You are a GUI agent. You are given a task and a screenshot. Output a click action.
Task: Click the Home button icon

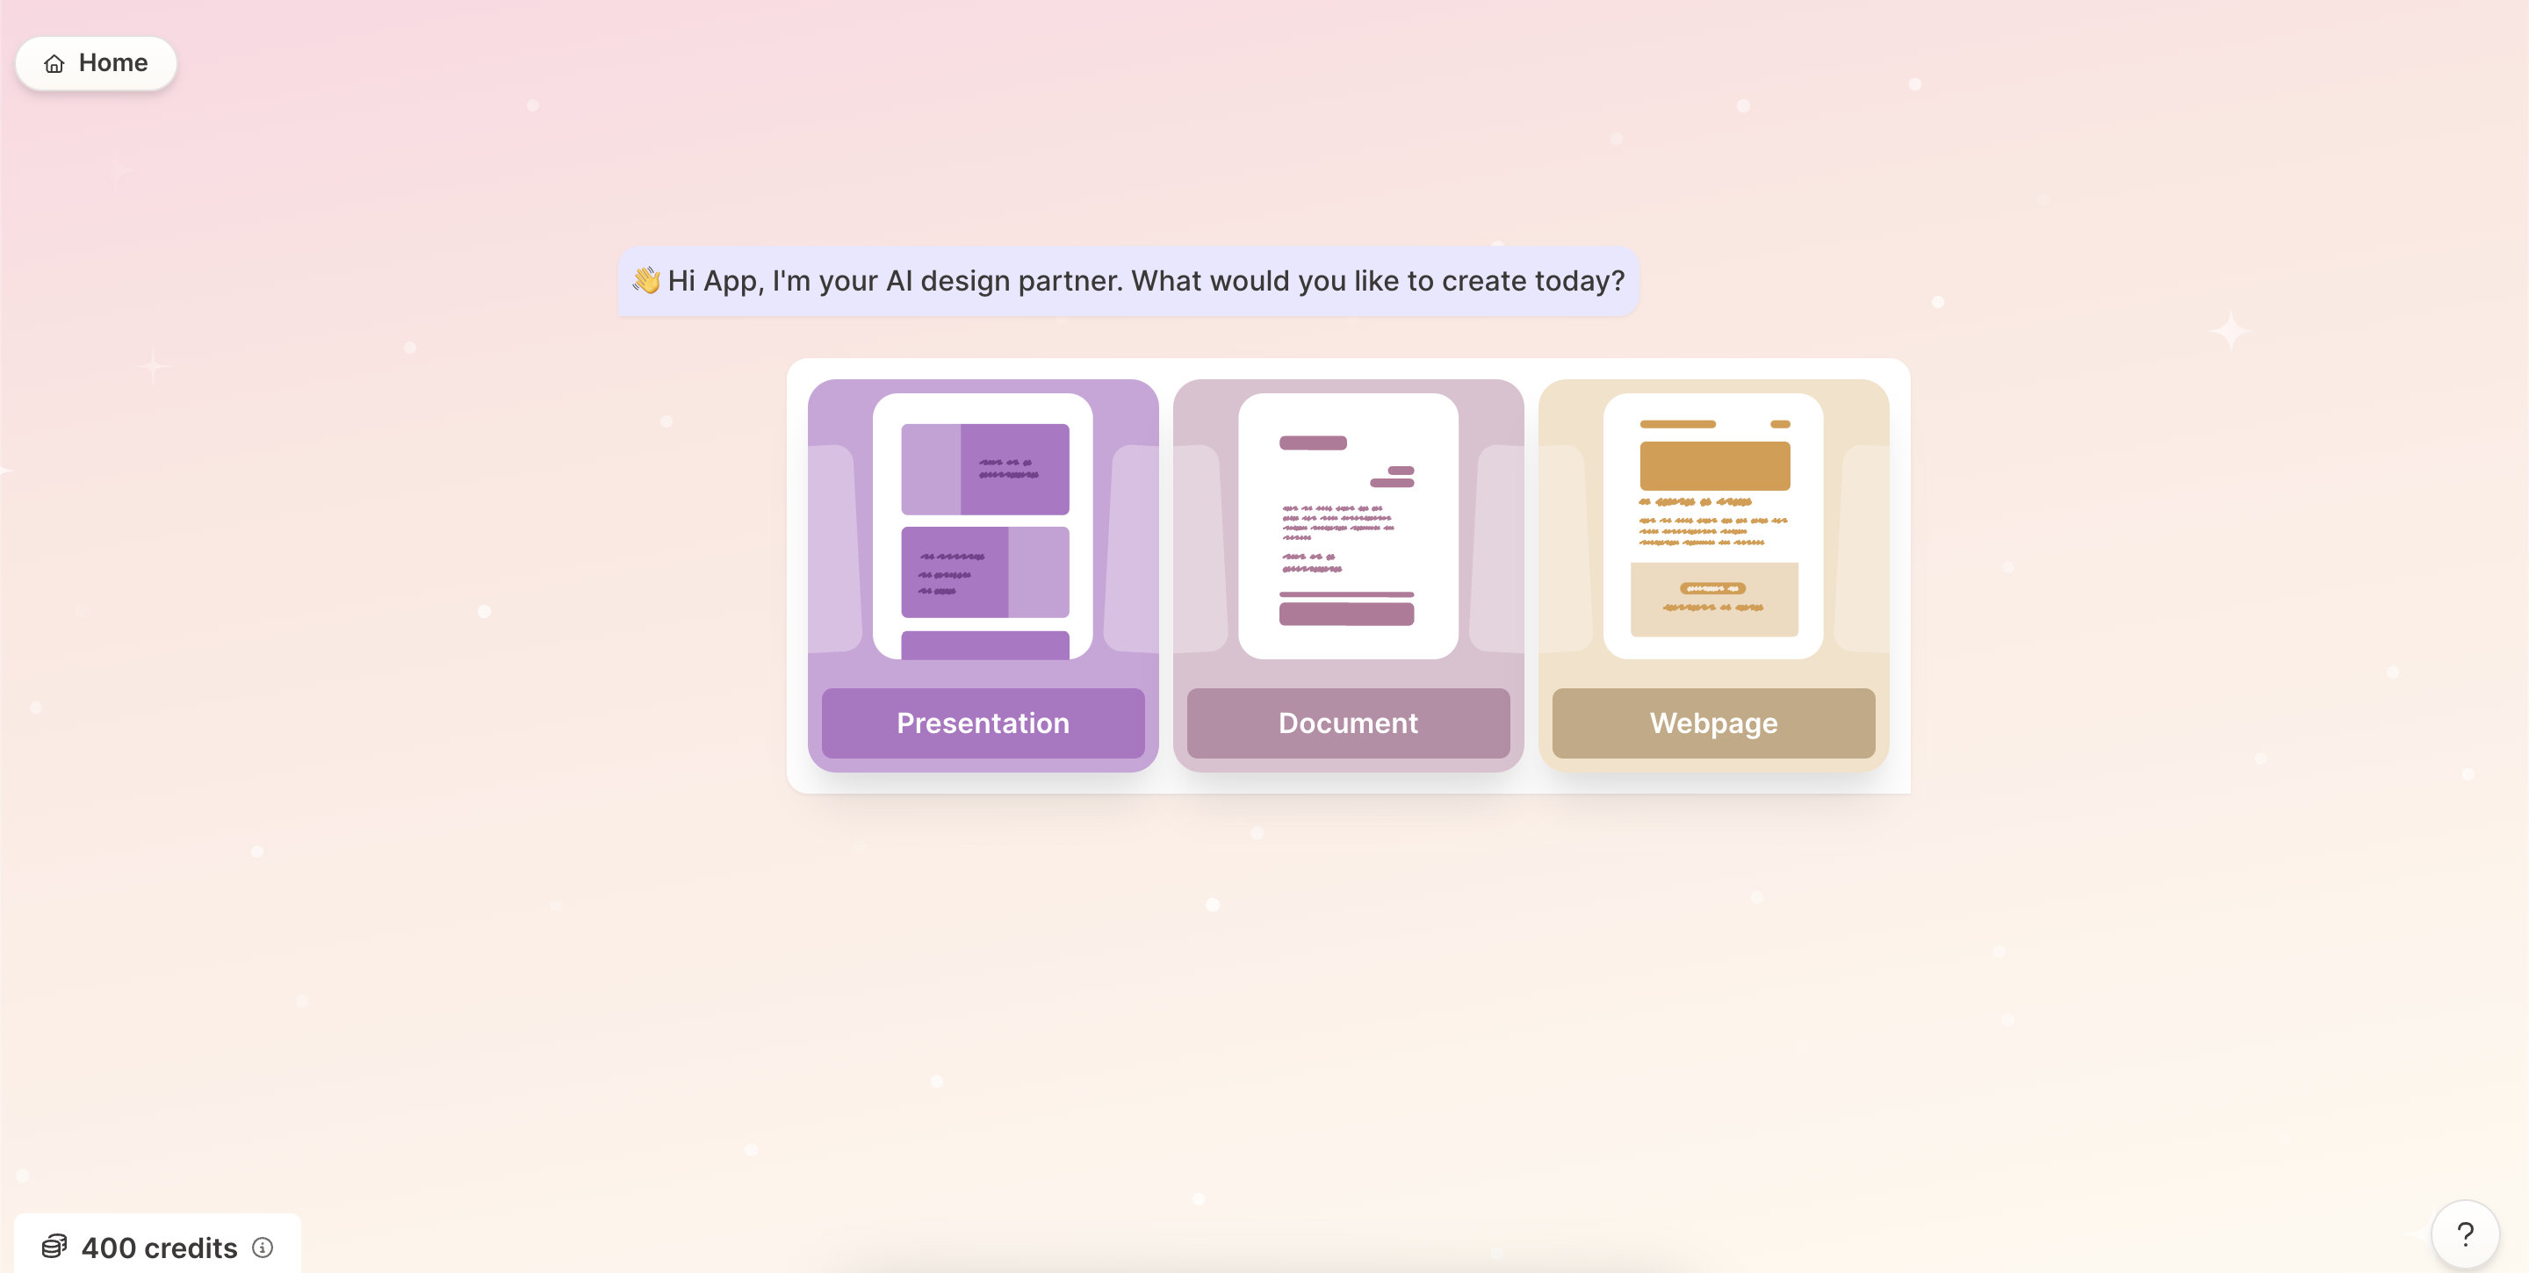tap(54, 61)
